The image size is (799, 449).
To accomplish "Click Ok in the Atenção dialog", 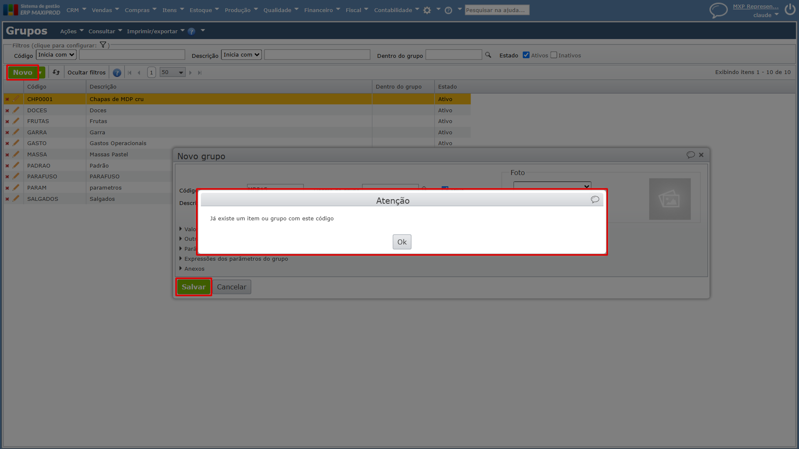I will click(x=402, y=242).
